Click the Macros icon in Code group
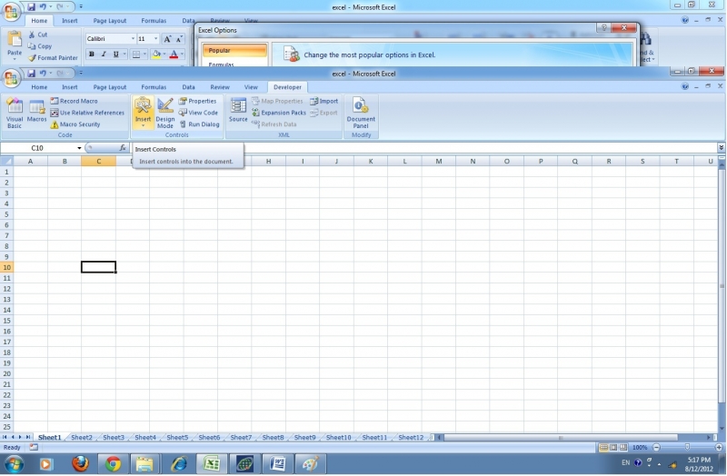This screenshot has height=476, width=727. (x=37, y=112)
